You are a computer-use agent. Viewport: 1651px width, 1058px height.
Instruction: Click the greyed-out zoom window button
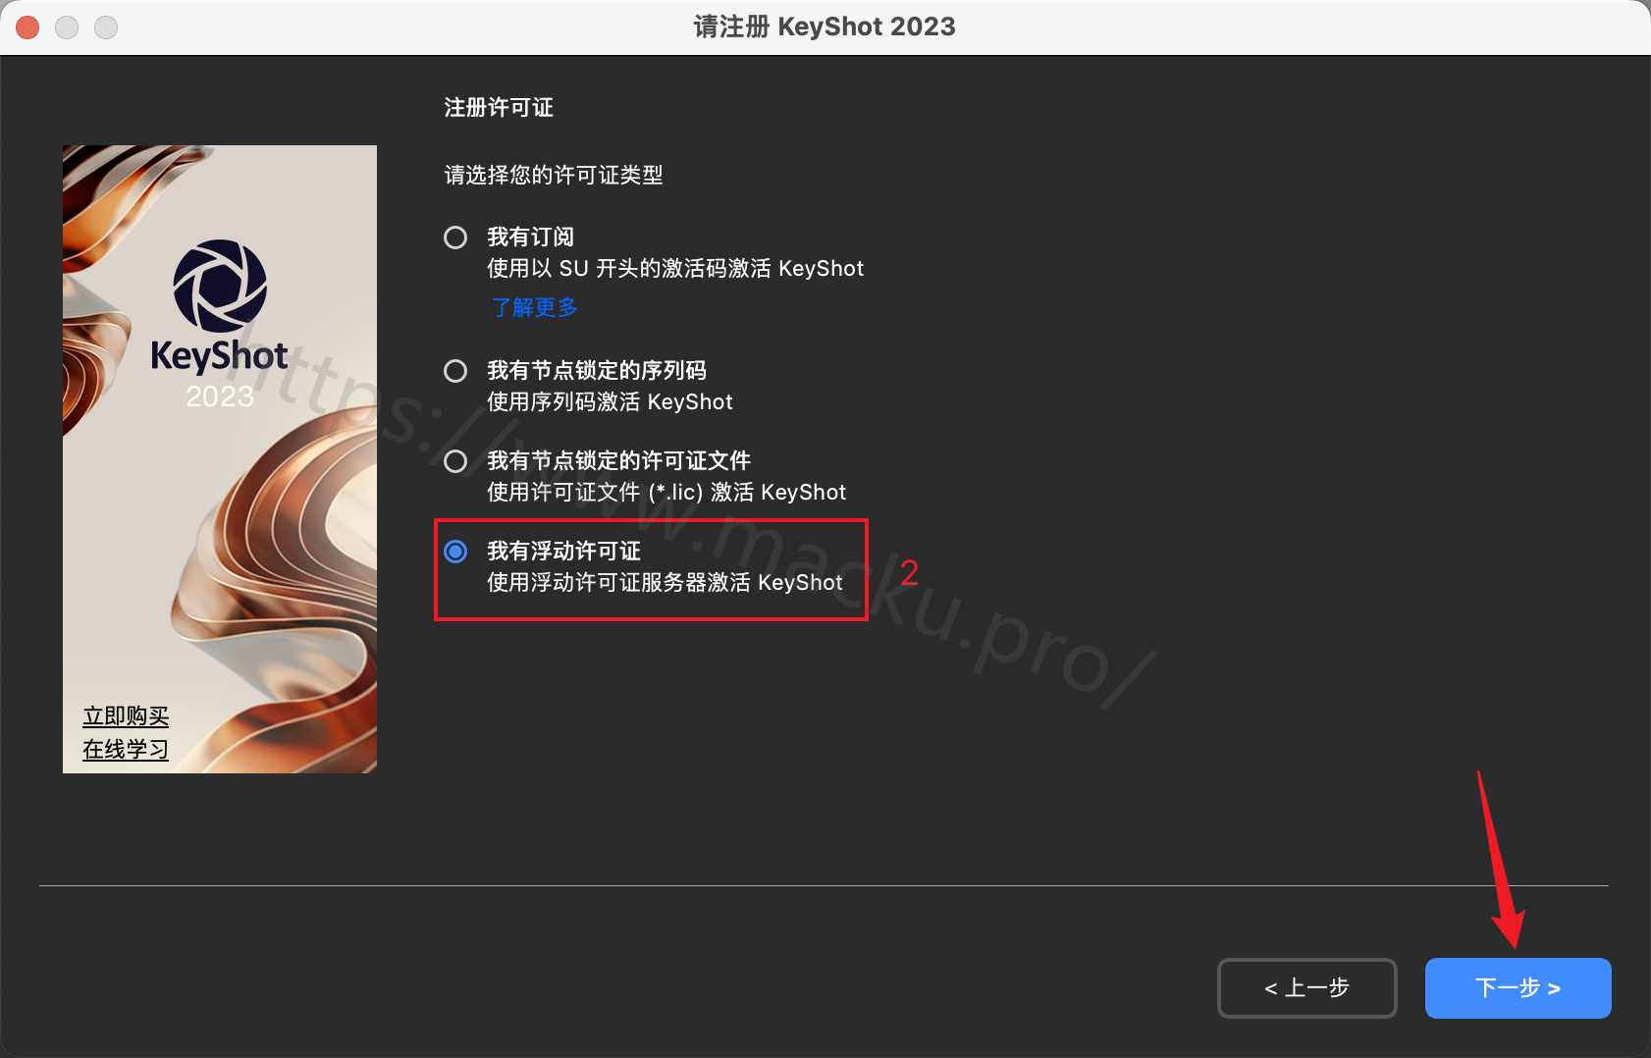point(106,27)
